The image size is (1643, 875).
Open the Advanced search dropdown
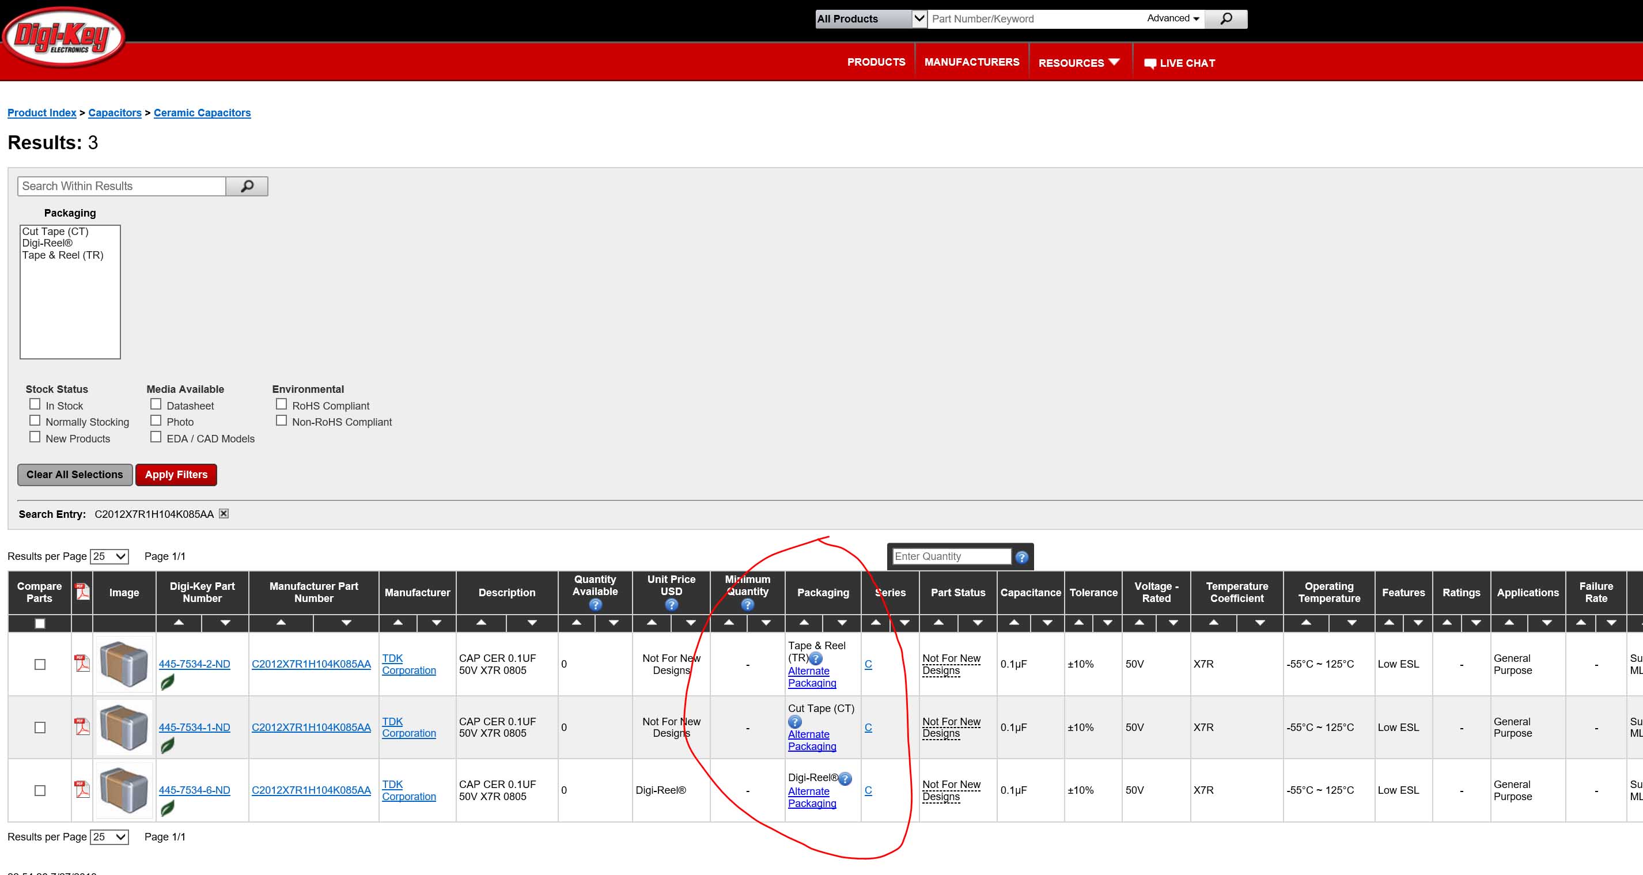pos(1172,18)
